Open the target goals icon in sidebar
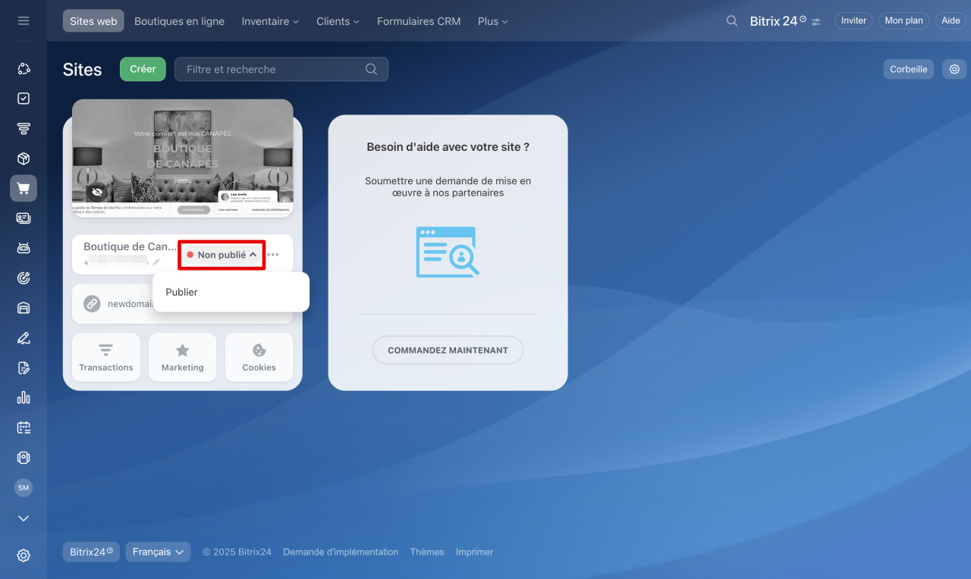The image size is (971, 579). 24,278
